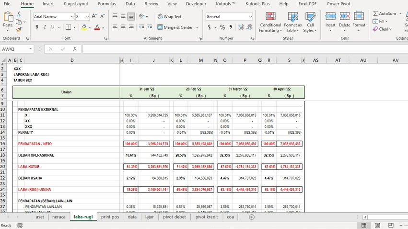Decrease decimal places
The height and width of the screenshot is (229, 408).
click(x=249, y=27)
